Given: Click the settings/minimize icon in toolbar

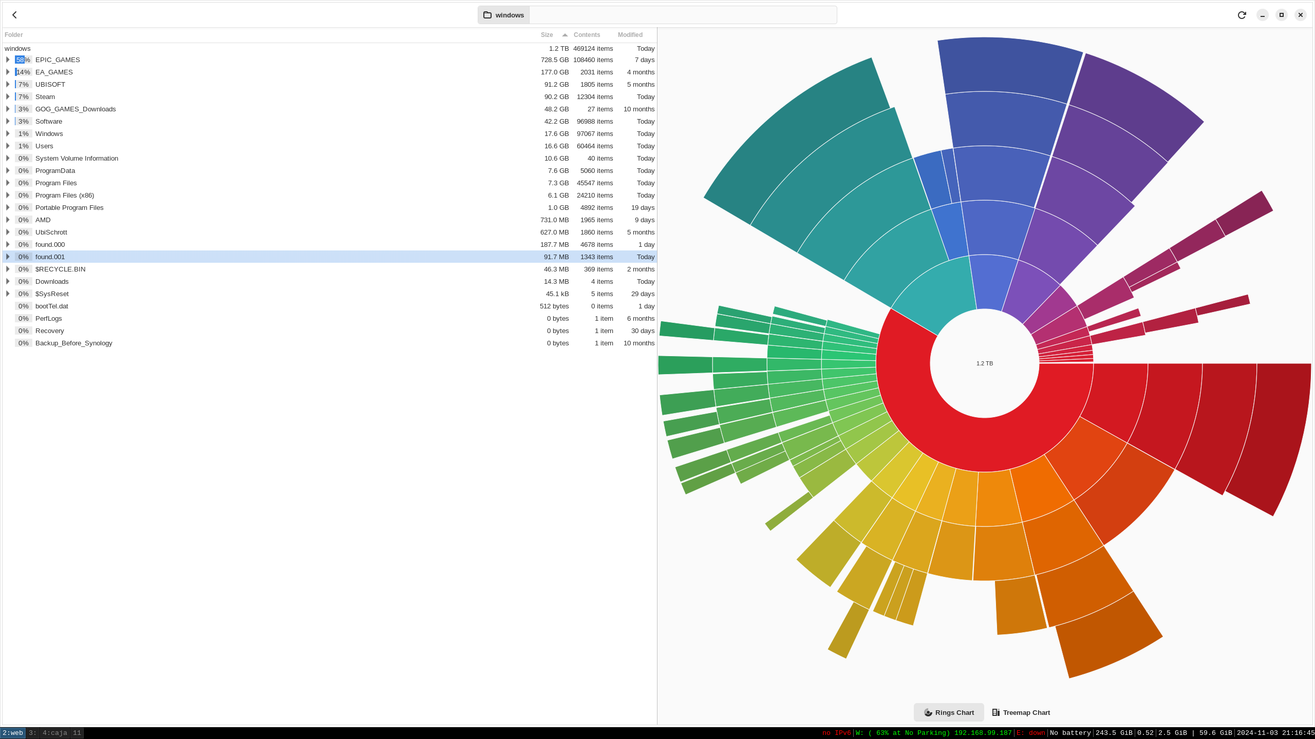Looking at the screenshot, I should pos(1263,14).
